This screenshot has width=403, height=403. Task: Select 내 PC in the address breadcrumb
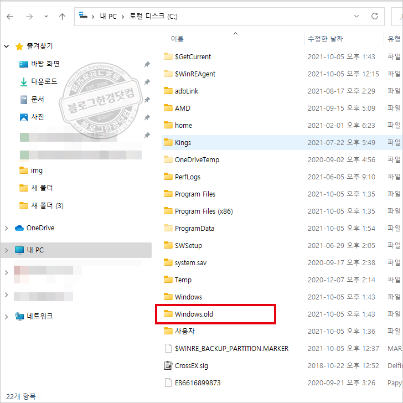point(108,17)
